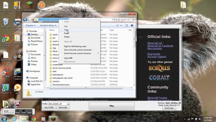
Task: Switch to File Explorer taskbar button
Action: pyautogui.click(x=24, y=119)
